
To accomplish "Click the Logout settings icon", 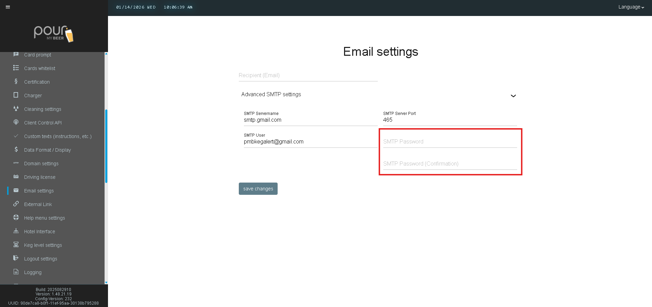I will [16, 258].
